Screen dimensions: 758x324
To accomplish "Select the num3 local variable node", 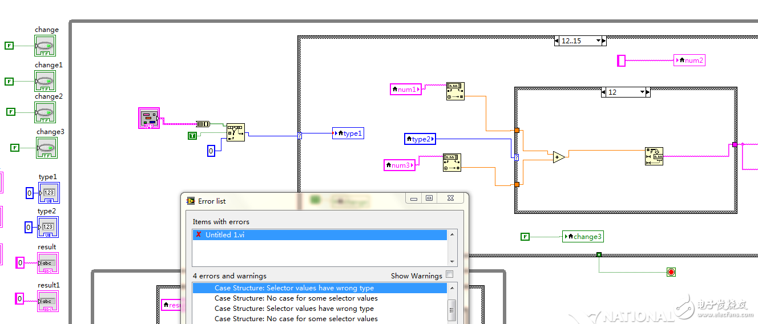I will (400, 165).
